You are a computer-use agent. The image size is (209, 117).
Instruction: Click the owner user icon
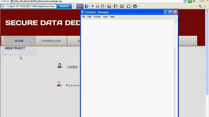click(x=59, y=66)
